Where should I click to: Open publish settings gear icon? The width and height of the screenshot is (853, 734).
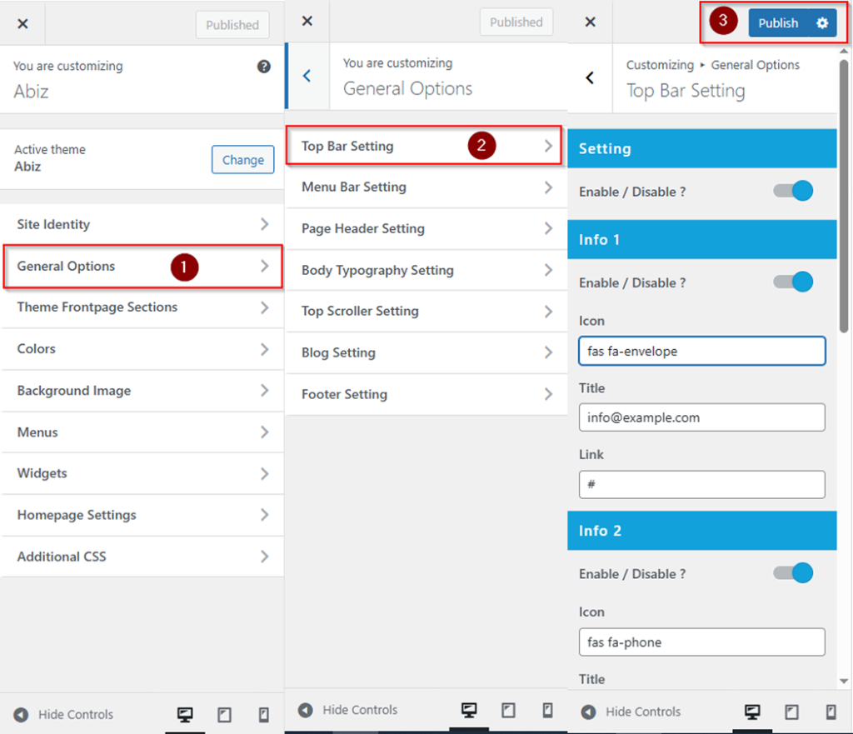(x=822, y=23)
